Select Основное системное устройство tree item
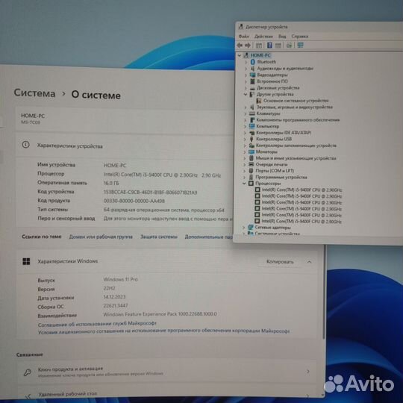This screenshot has width=403, height=403. [x=296, y=101]
